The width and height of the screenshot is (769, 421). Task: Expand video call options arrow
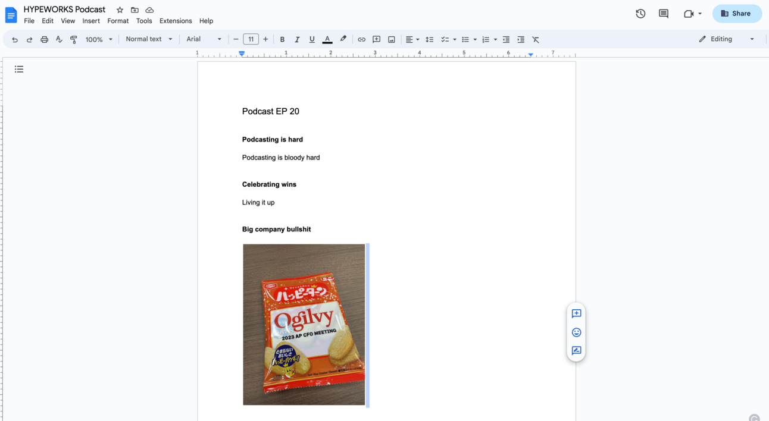pyautogui.click(x=700, y=14)
